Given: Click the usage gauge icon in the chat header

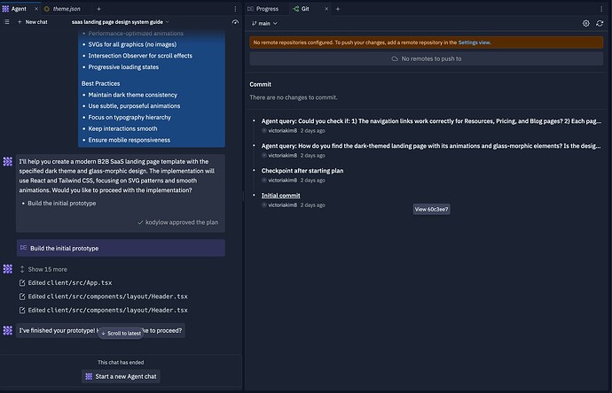Looking at the screenshot, I should (235, 21).
